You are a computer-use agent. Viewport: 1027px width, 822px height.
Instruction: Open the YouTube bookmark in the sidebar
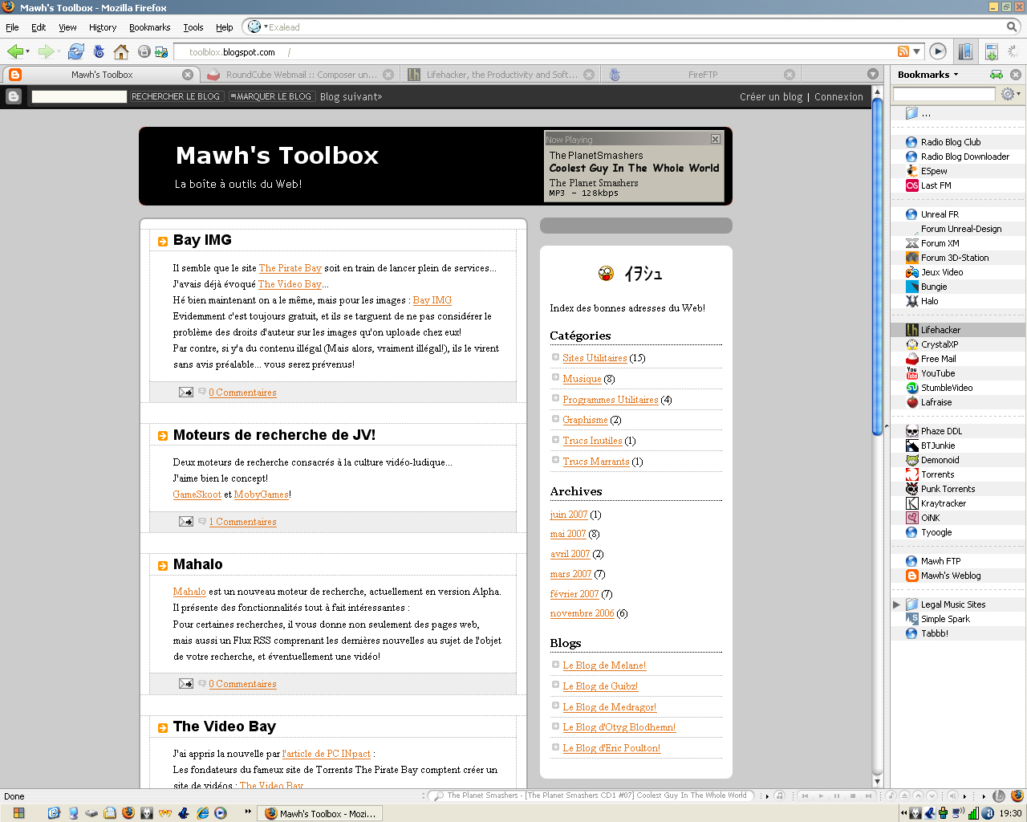(937, 373)
